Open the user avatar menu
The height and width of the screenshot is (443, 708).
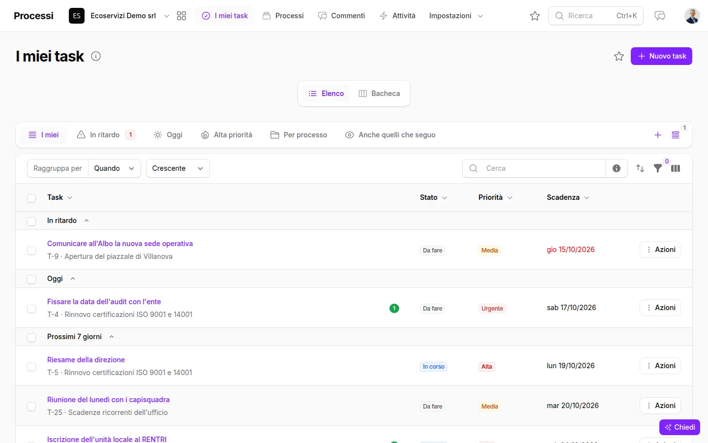(x=692, y=16)
